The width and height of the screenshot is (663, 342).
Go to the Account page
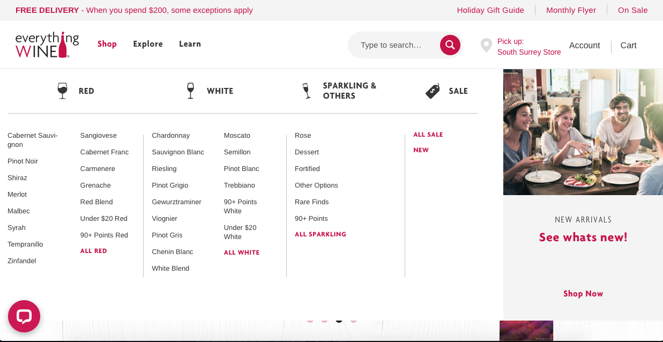coord(584,46)
